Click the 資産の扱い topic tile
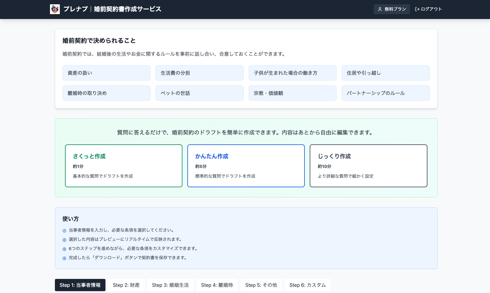The height and width of the screenshot is (293, 490). [x=106, y=73]
